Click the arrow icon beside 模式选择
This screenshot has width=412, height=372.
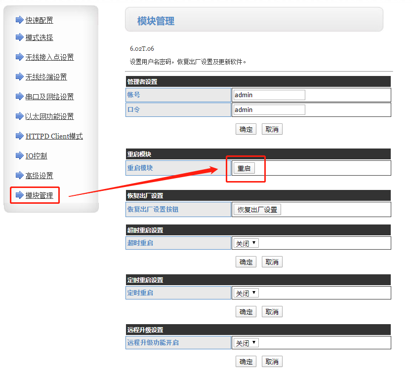coord(19,37)
